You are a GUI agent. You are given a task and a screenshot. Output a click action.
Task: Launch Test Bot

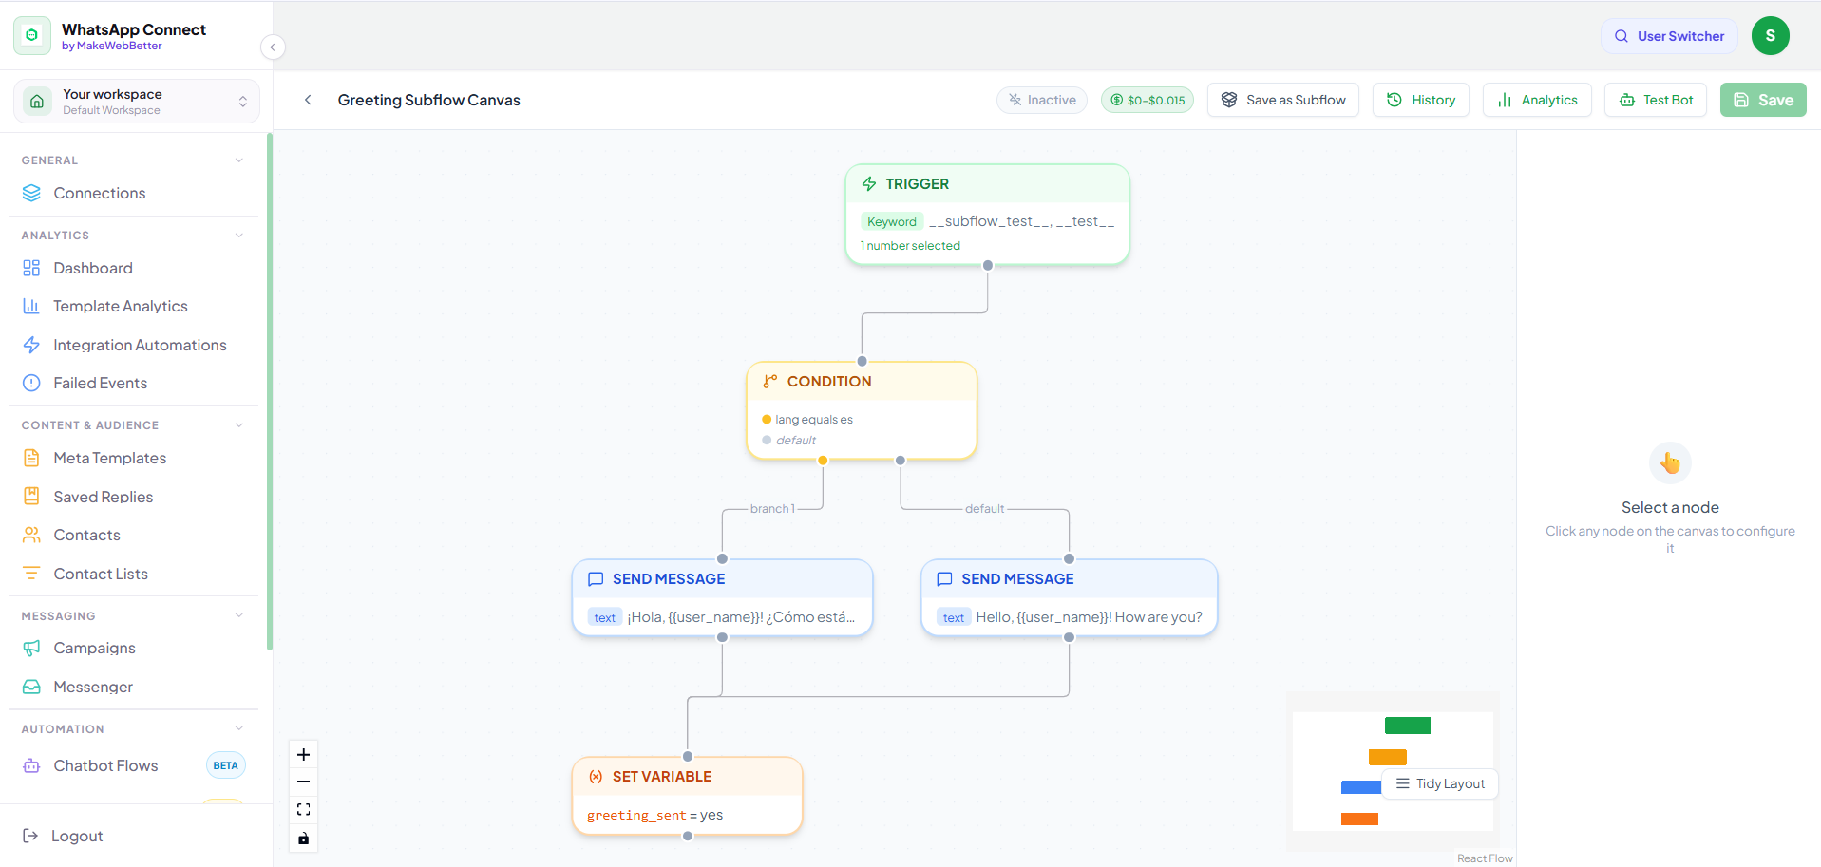1656,100
